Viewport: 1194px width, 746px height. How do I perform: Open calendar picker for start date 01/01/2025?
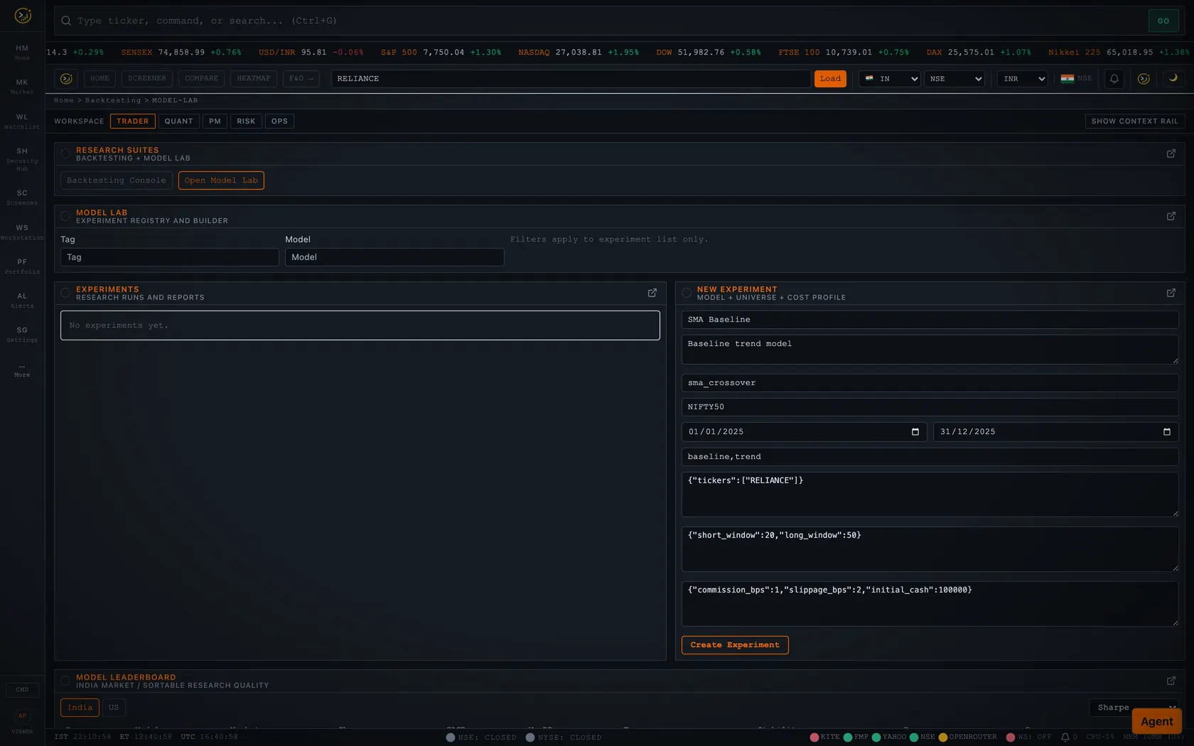[x=915, y=432]
